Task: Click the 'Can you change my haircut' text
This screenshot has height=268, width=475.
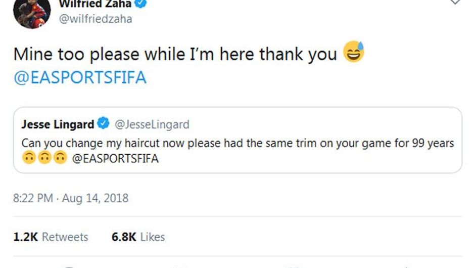Action: point(238,143)
